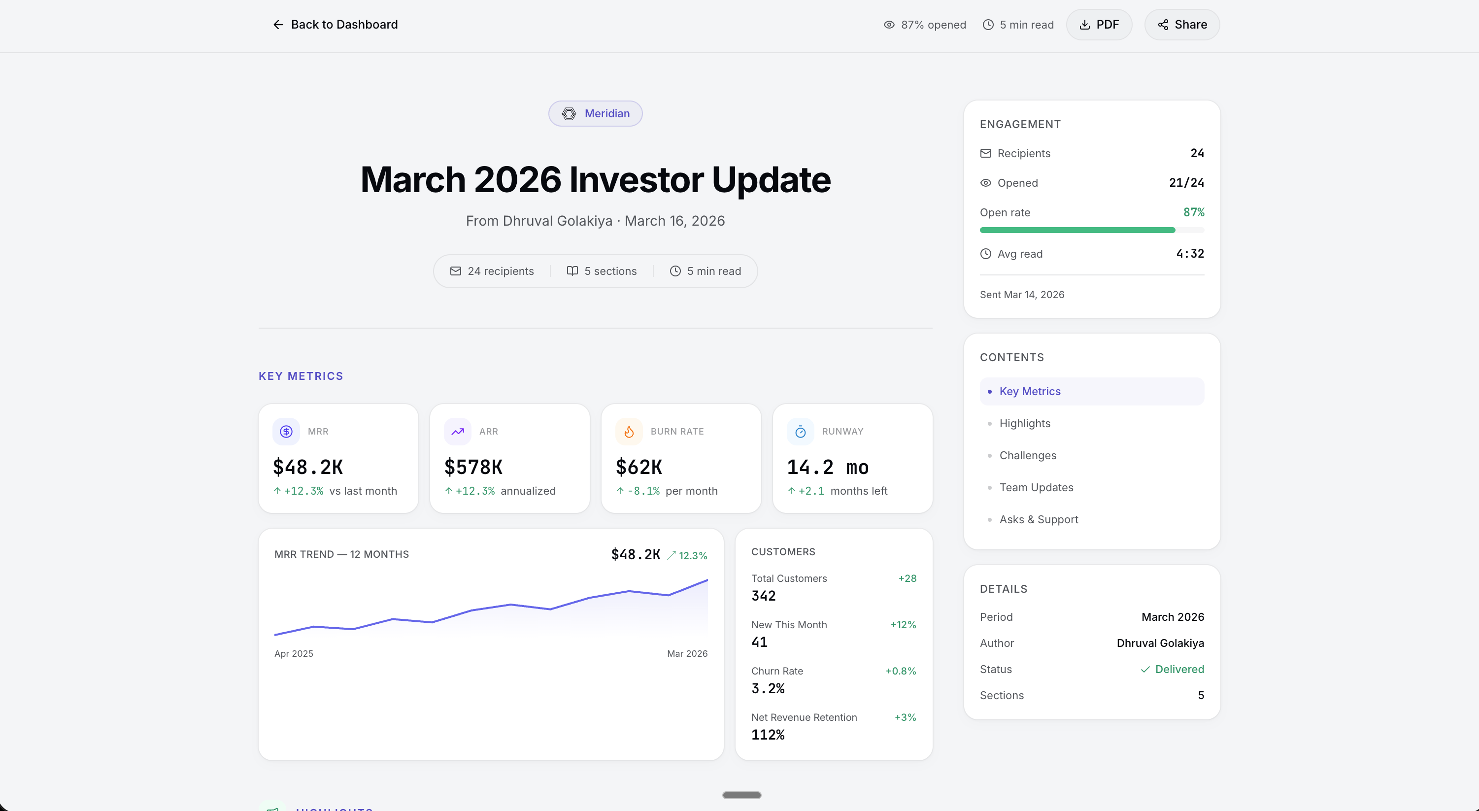The width and height of the screenshot is (1479, 811).
Task: Jump to Key Metrics in Contents
Action: click(1092, 391)
